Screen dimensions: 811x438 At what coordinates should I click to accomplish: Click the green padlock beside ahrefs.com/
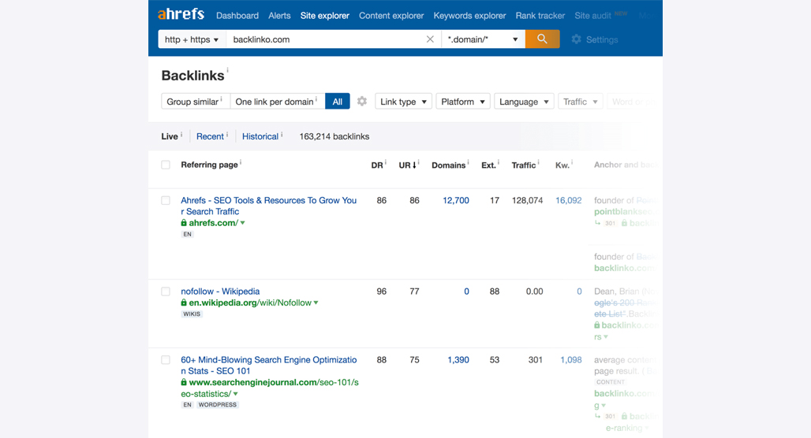[184, 223]
